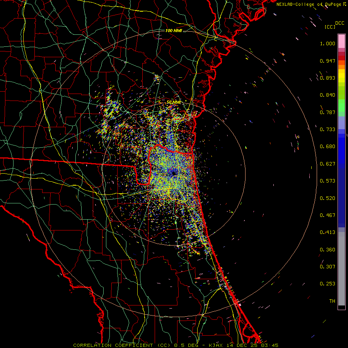Click the TH threshold label
Screen dimensions: 348x348
pyautogui.click(x=332, y=301)
